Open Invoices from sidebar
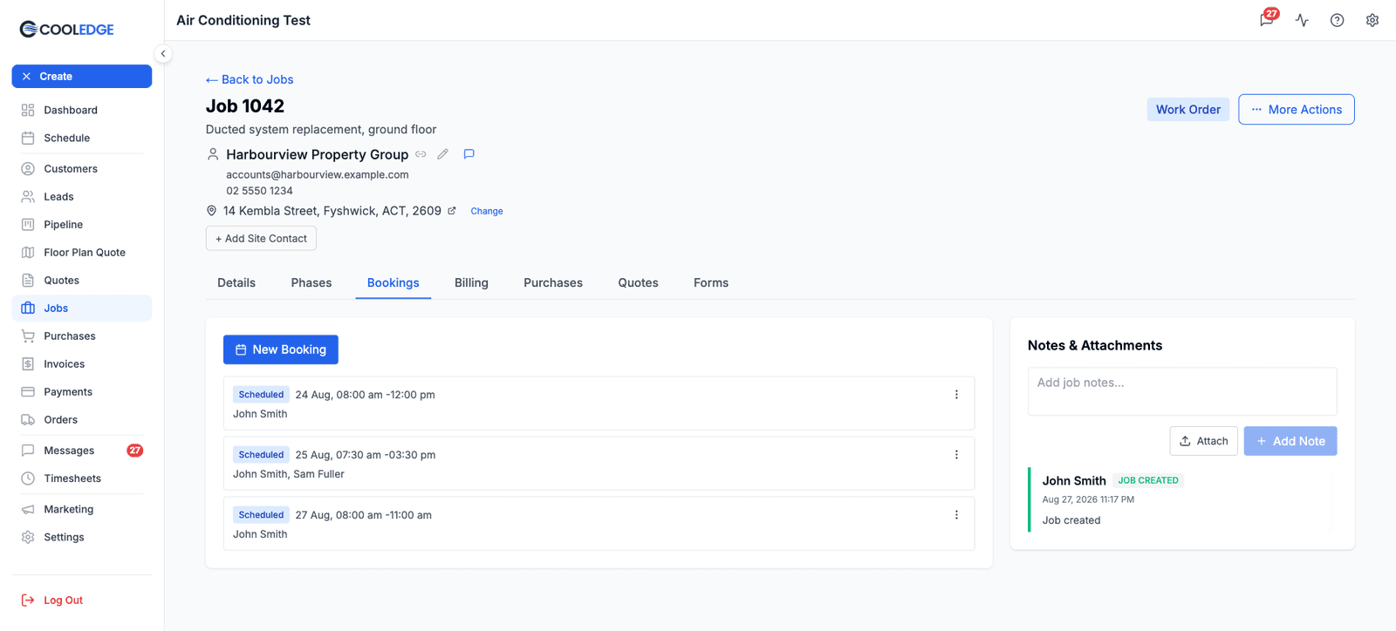Viewport: 1396px width, 631px height. point(82,364)
